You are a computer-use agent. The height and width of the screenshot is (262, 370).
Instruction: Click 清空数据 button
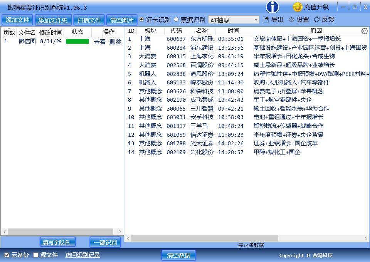[x=178, y=255]
